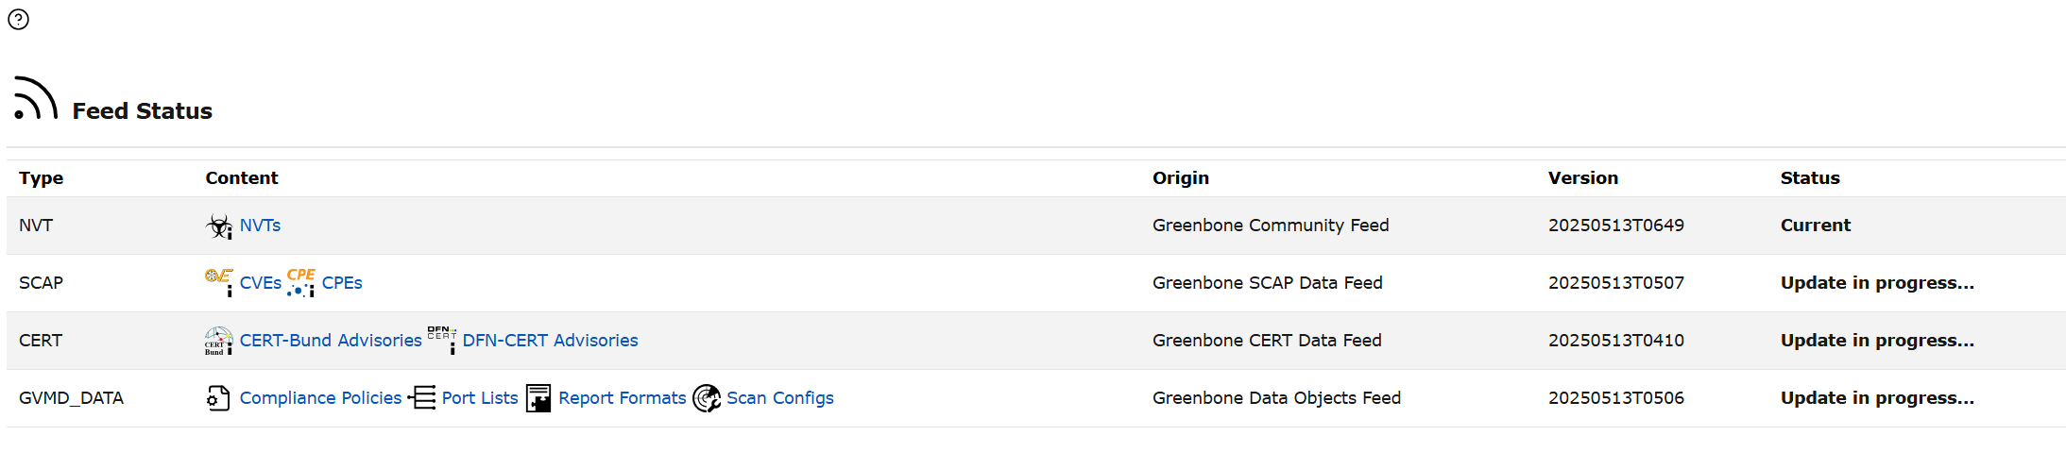Click the Port Lists icon
Screen dimensions: 2066x452
click(x=422, y=398)
